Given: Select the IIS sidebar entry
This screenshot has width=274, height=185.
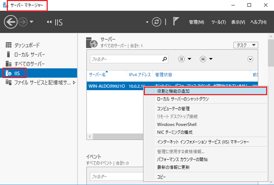Looking at the screenshot, I should pyautogui.click(x=39, y=73).
